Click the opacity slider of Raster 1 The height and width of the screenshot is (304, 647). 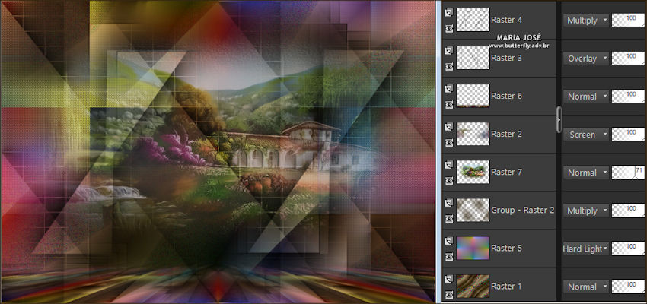[x=628, y=287]
